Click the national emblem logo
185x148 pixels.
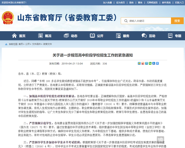tap(8, 18)
